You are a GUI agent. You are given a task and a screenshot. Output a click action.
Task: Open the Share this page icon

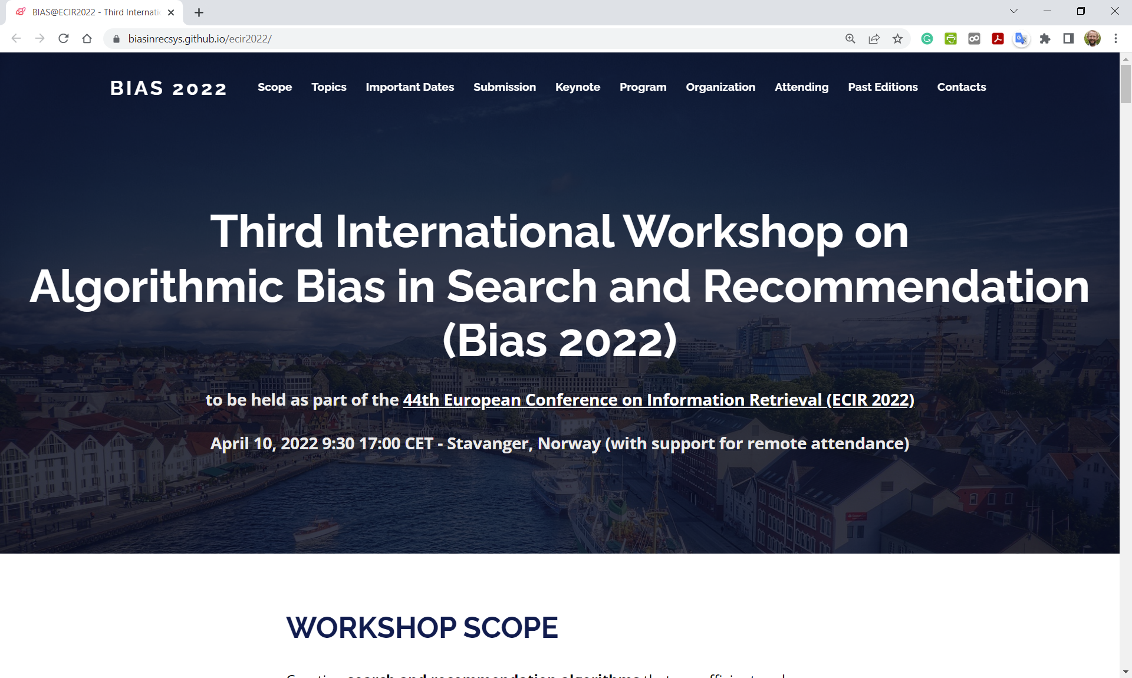[x=874, y=38]
